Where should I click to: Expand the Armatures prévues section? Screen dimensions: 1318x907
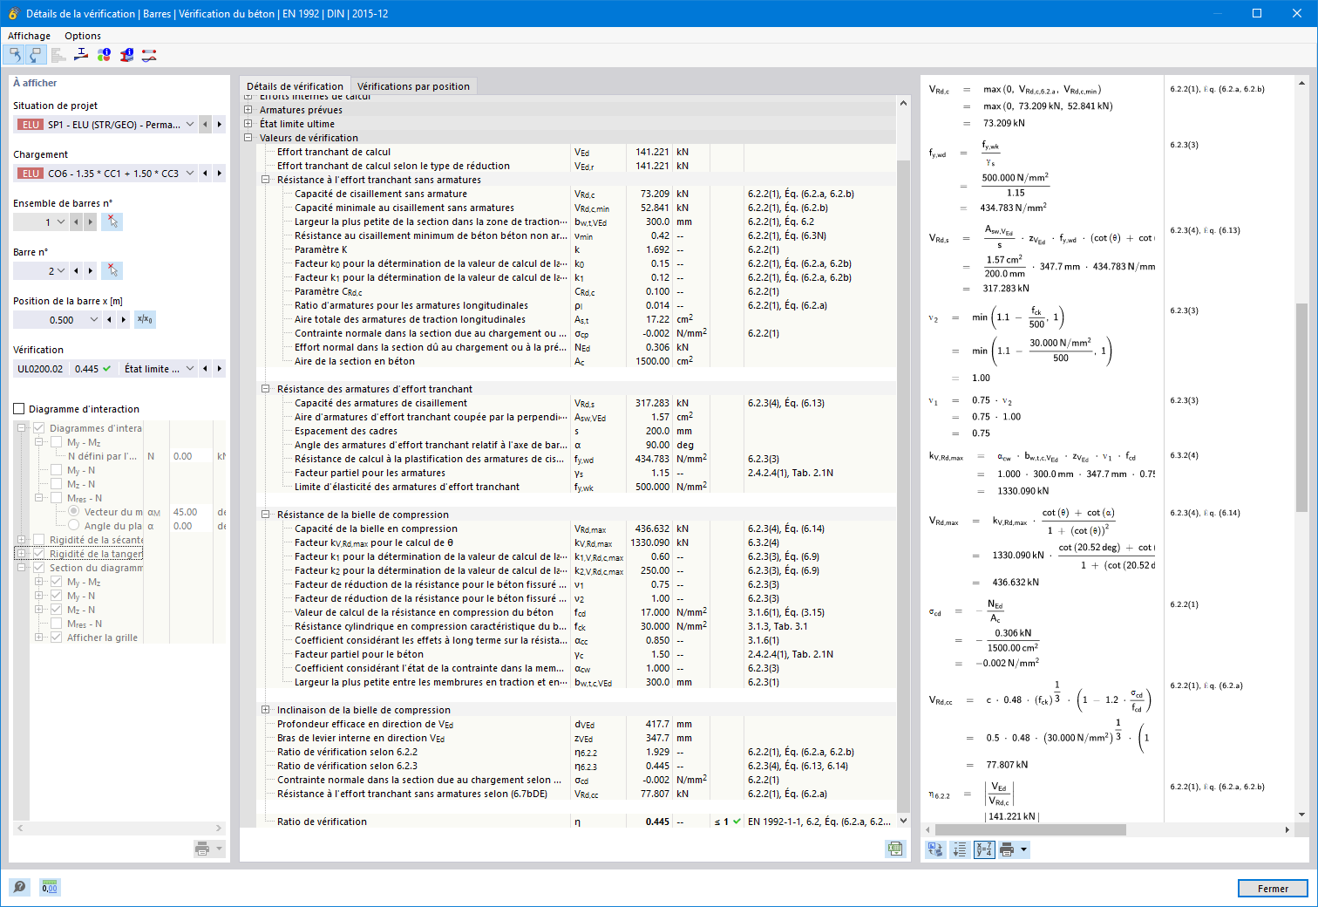[x=248, y=110]
